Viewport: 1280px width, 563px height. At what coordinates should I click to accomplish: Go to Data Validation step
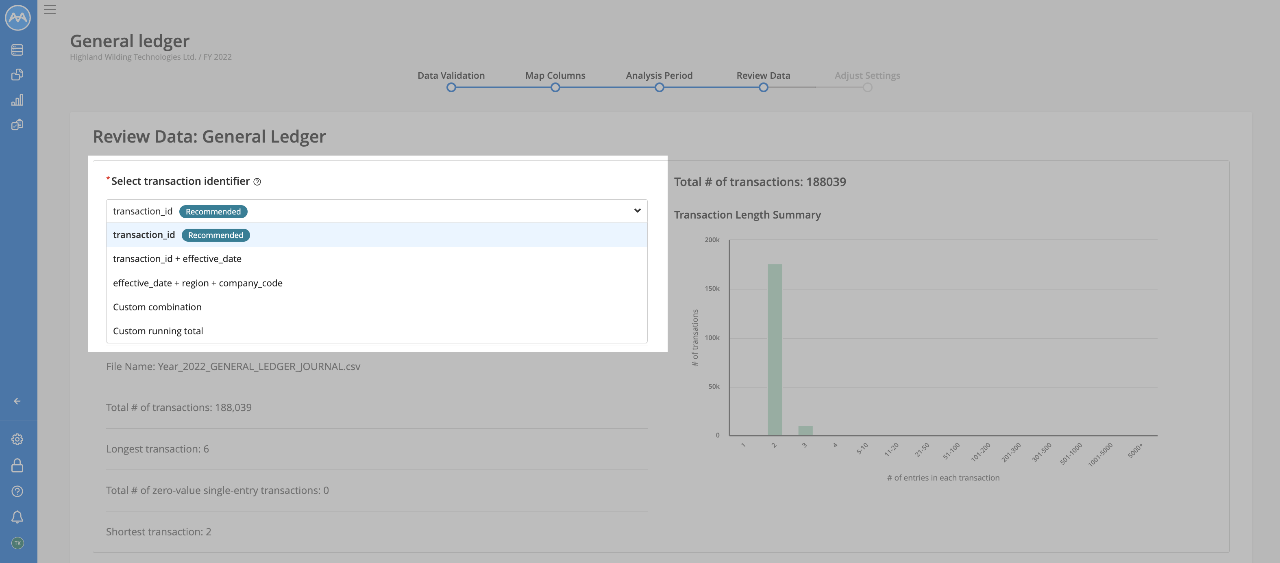(451, 76)
